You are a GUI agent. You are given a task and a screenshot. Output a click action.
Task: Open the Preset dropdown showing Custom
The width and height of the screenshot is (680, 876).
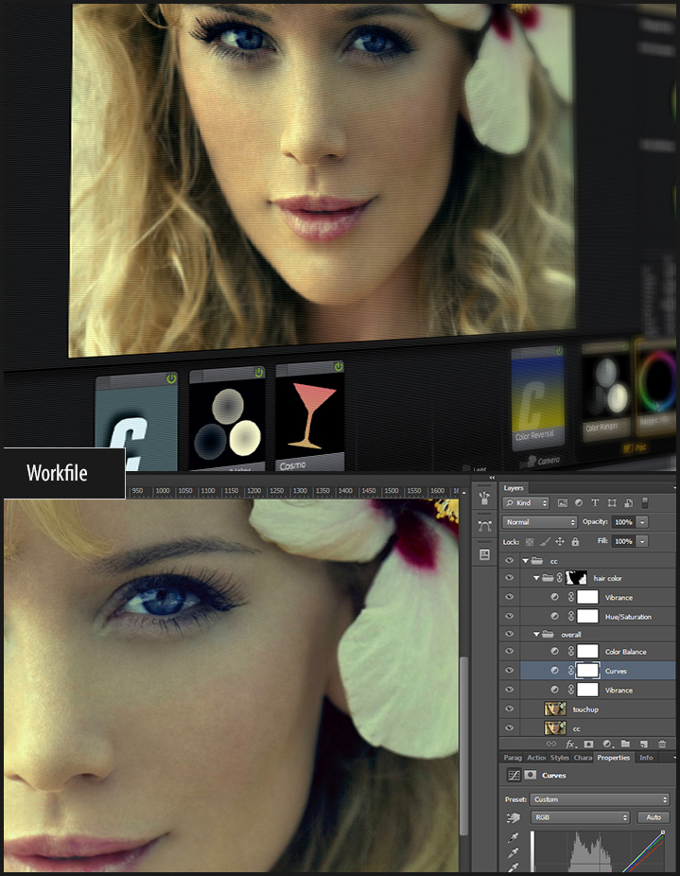(600, 799)
